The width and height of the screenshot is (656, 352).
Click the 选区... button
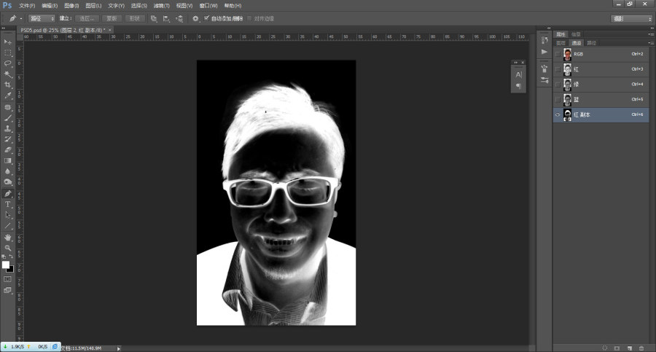pyautogui.click(x=86, y=18)
